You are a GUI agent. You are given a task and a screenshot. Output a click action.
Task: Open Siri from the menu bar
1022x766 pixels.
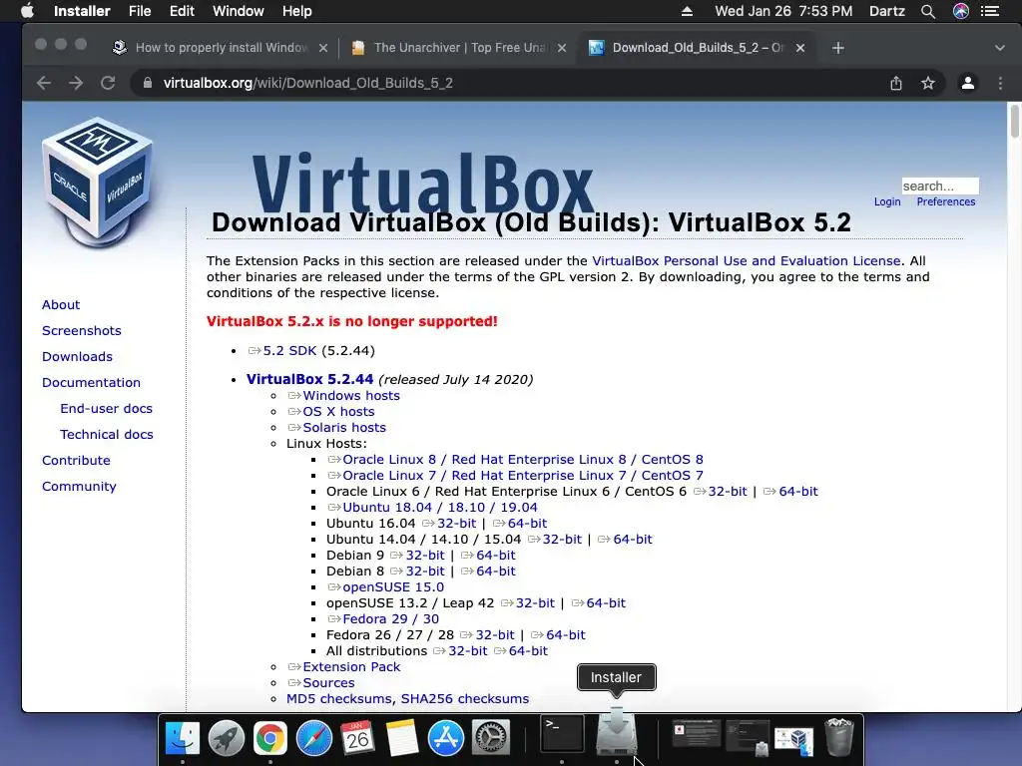click(x=961, y=11)
